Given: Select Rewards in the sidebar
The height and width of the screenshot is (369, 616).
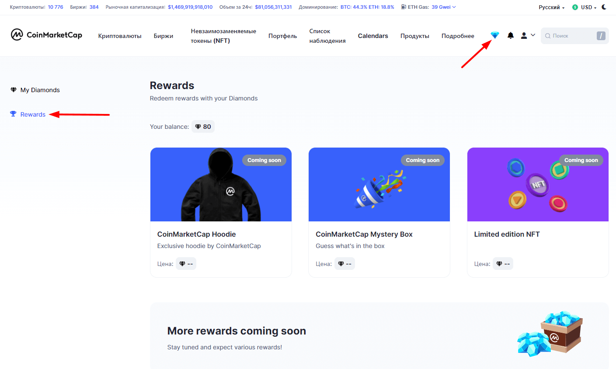Looking at the screenshot, I should [33, 114].
